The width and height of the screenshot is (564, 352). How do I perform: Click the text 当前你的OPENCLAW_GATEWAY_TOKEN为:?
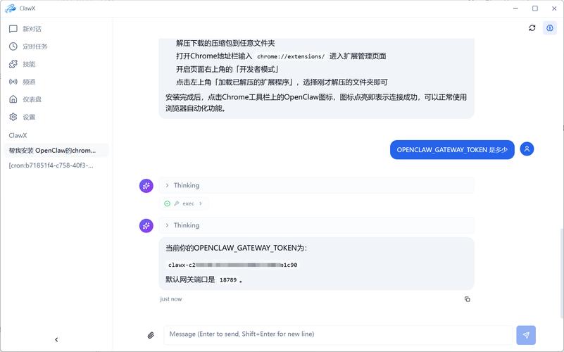(237, 248)
